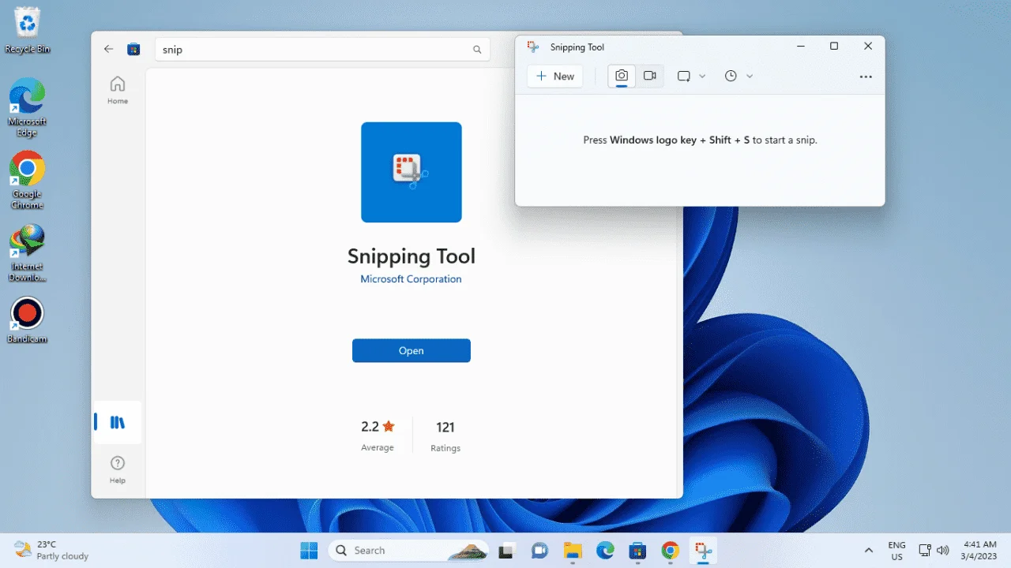Open Home in Microsoft Store sidebar
This screenshot has width=1011, height=568.
pos(118,90)
